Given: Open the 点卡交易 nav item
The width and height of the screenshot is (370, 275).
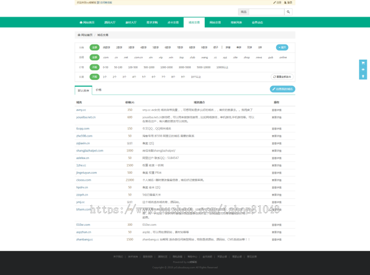Looking at the screenshot, I should [x=173, y=23].
